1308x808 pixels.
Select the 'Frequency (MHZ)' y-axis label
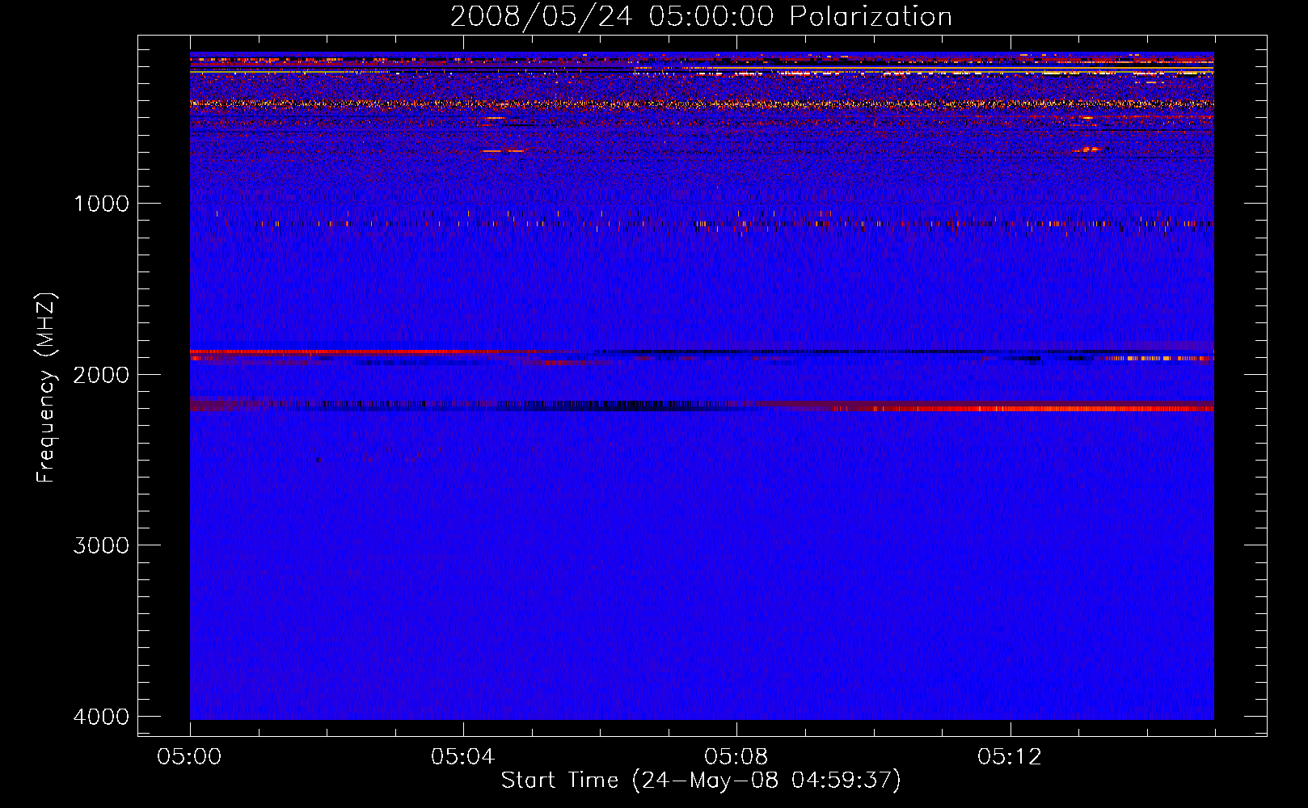coord(46,389)
